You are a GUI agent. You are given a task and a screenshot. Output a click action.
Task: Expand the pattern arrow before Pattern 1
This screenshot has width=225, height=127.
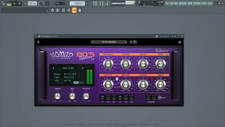tap(68, 3)
